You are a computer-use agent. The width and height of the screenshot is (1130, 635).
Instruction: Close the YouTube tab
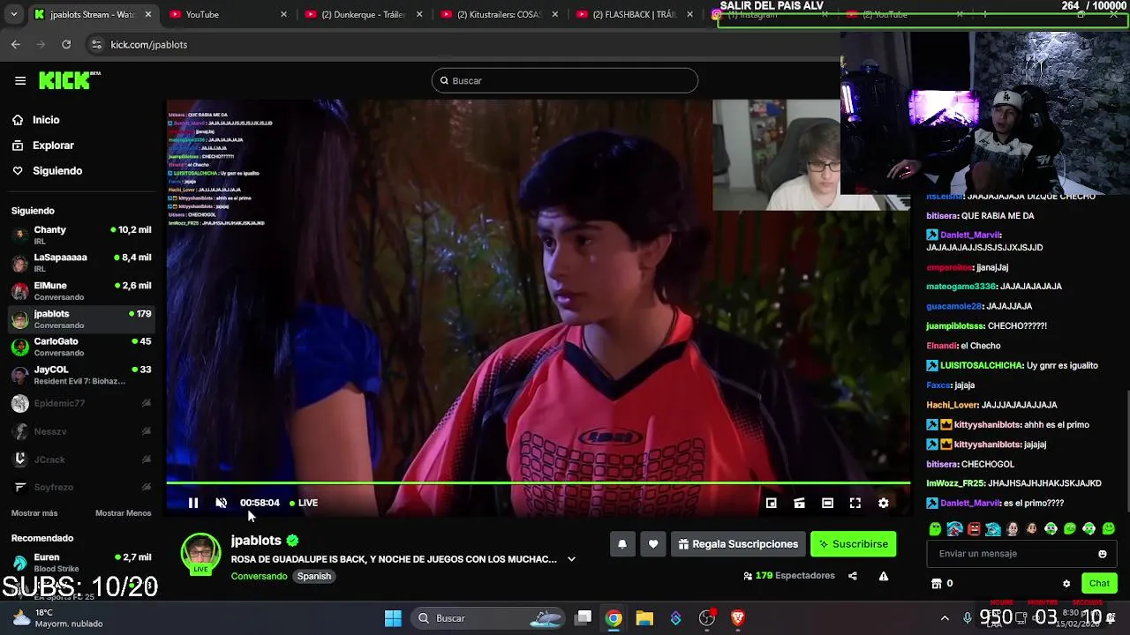[x=283, y=14]
